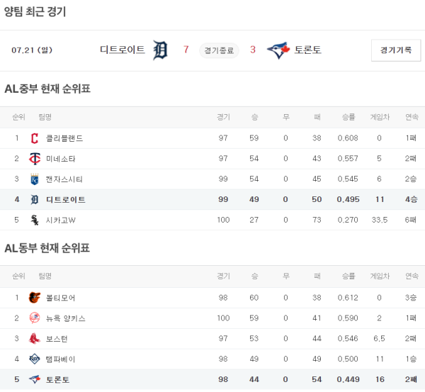
Task: Click 게임차 column header in AL동부 table
Action: 379,276
